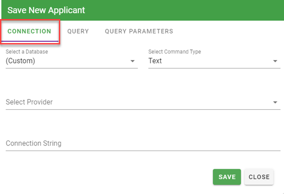Screen dimensions: 284x194
Task: Open the Query tab
Action: coord(78,32)
